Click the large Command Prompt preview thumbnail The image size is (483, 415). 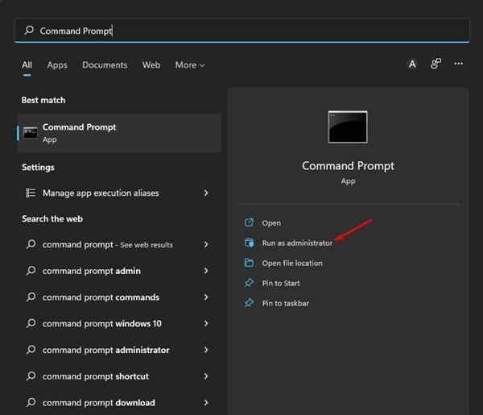pos(348,127)
